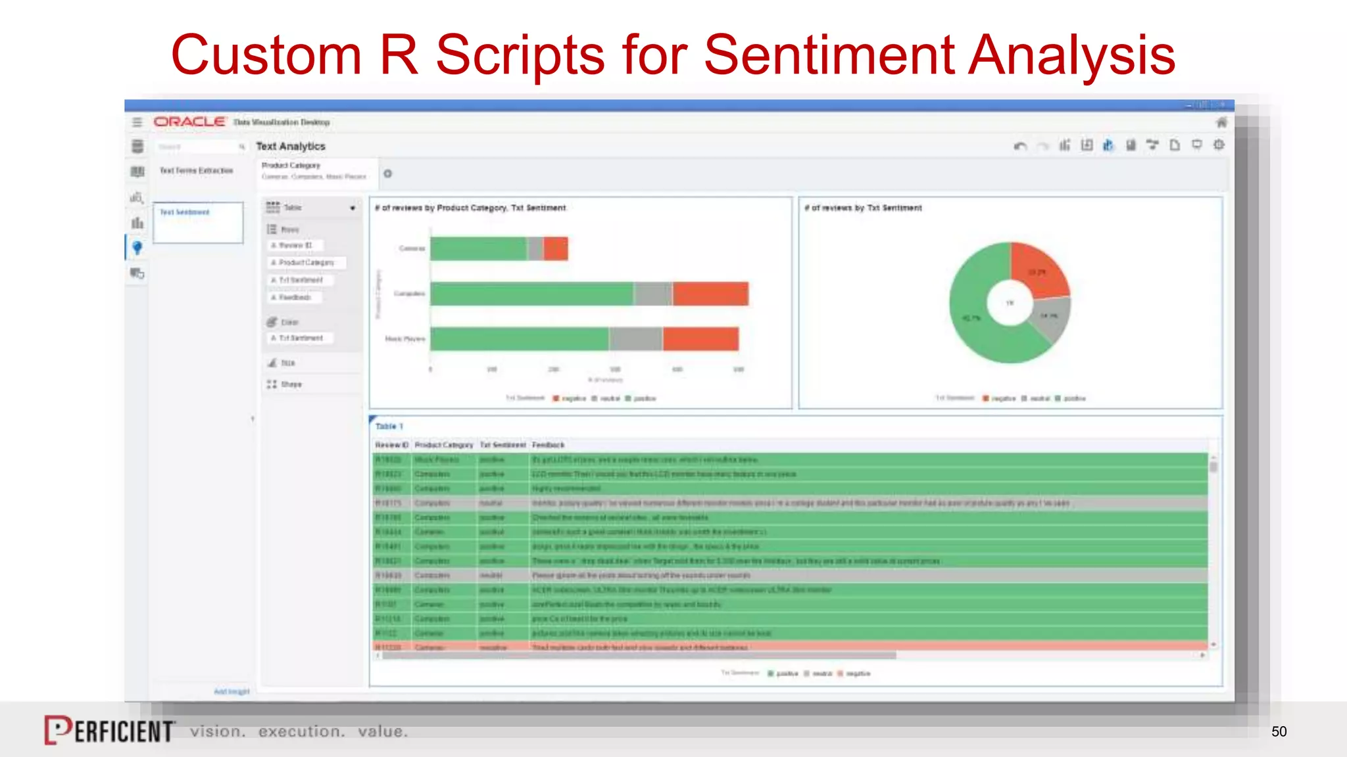Image resolution: width=1347 pixels, height=757 pixels.
Task: Click the bar chart title text
Action: click(470, 208)
